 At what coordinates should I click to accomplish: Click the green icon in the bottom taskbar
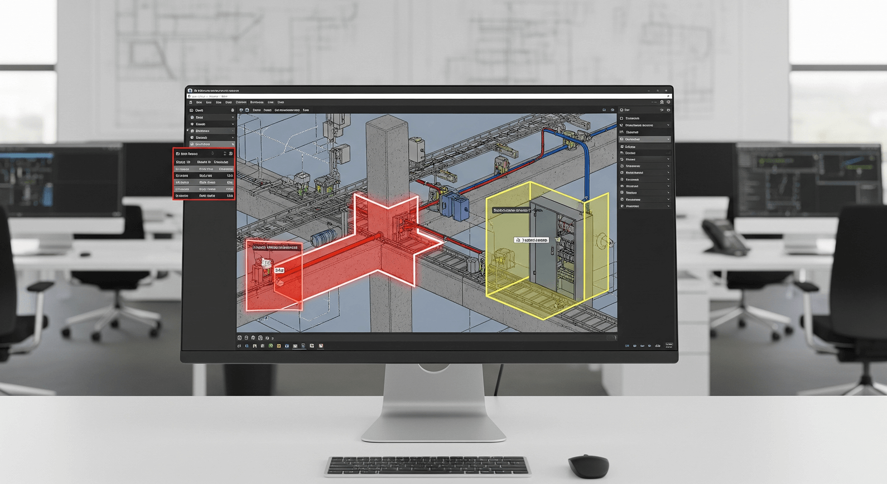[x=271, y=346]
